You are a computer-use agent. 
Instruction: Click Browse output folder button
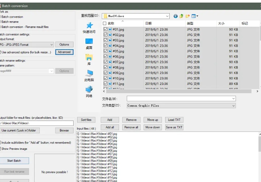click(x=64, y=131)
